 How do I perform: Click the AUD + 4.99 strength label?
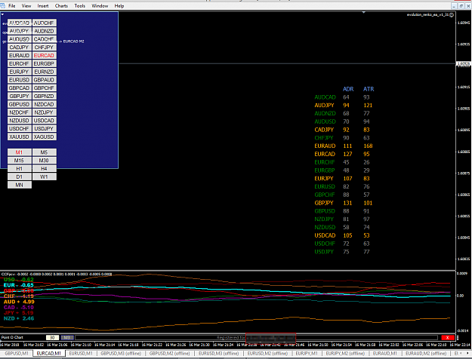[x=19, y=302]
